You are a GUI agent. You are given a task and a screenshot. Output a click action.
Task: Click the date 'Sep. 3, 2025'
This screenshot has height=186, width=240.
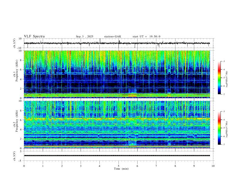[85, 36]
